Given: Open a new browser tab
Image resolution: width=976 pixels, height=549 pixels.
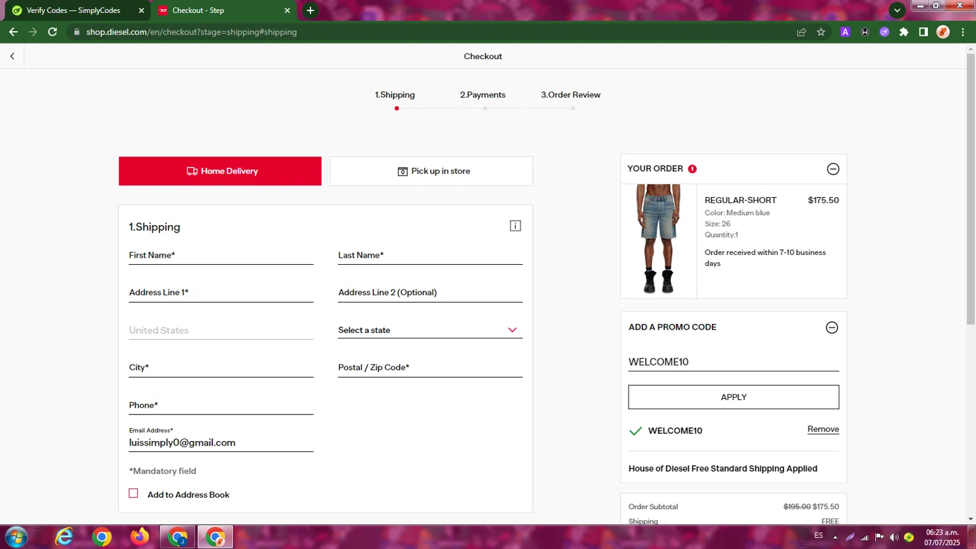Looking at the screenshot, I should pyautogui.click(x=310, y=10).
